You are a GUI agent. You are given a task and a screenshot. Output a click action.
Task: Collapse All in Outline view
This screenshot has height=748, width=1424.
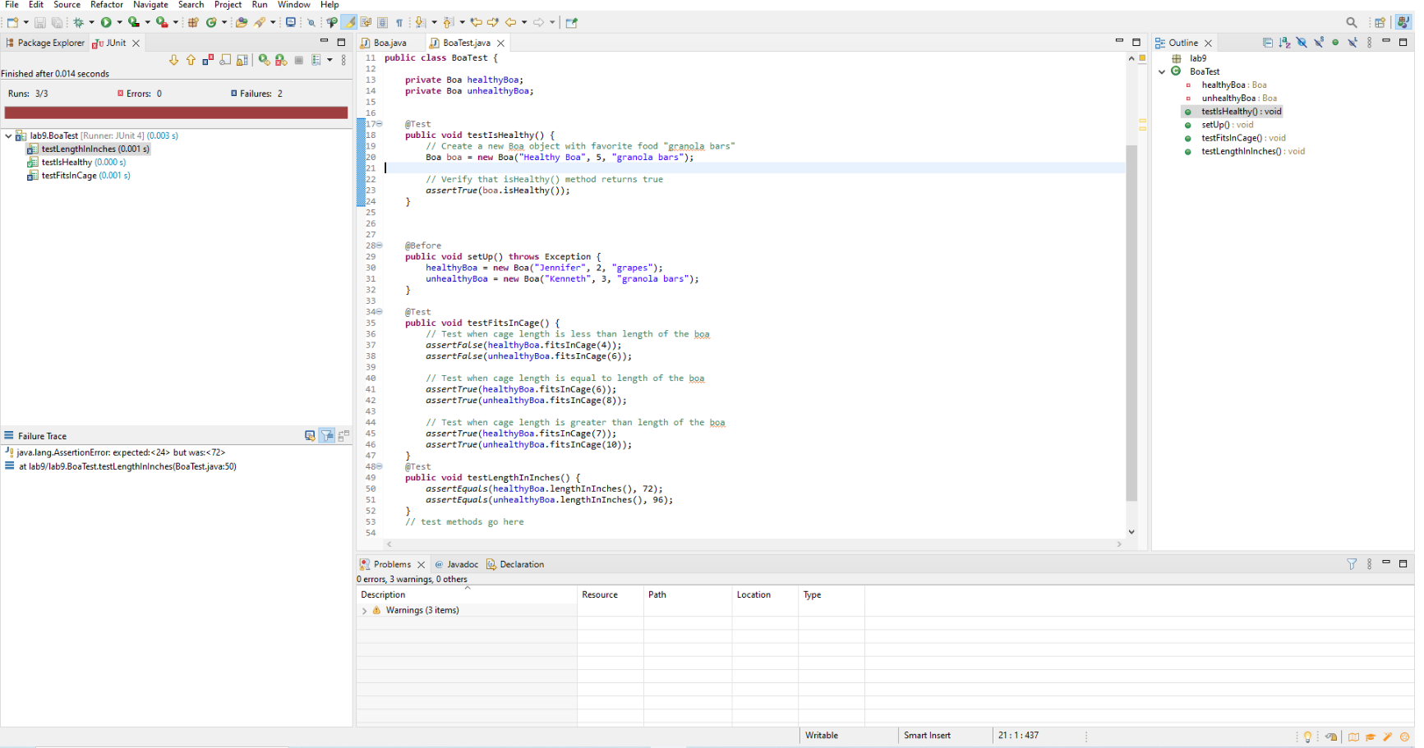(1268, 43)
